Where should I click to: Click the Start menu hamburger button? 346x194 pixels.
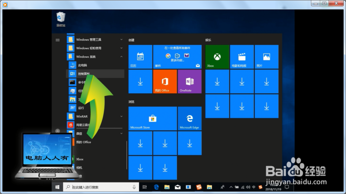click(57, 40)
